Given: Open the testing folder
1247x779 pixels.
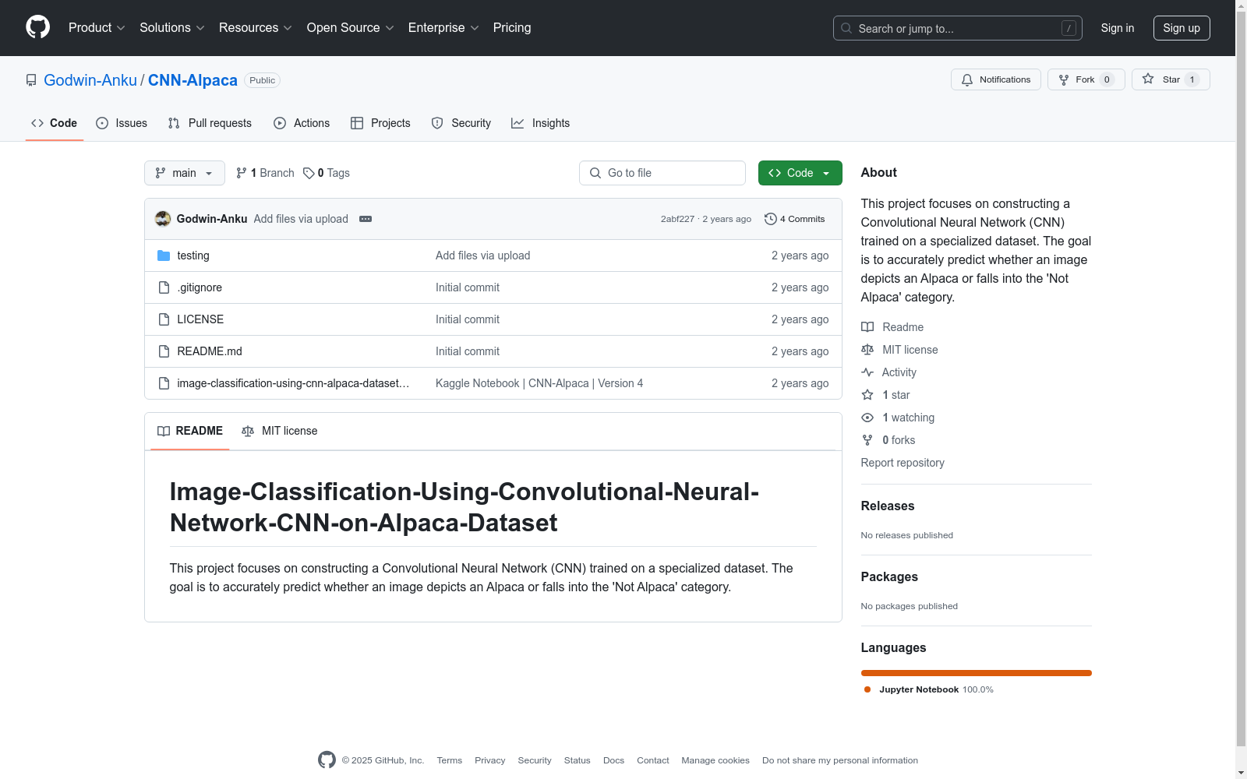Looking at the screenshot, I should pyautogui.click(x=193, y=256).
